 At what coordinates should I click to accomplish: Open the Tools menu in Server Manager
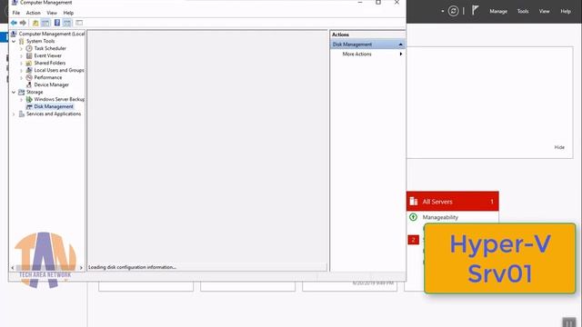[x=523, y=12]
